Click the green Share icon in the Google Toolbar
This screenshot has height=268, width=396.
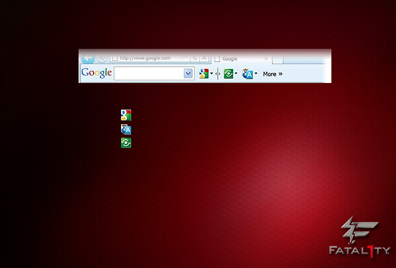coord(229,73)
